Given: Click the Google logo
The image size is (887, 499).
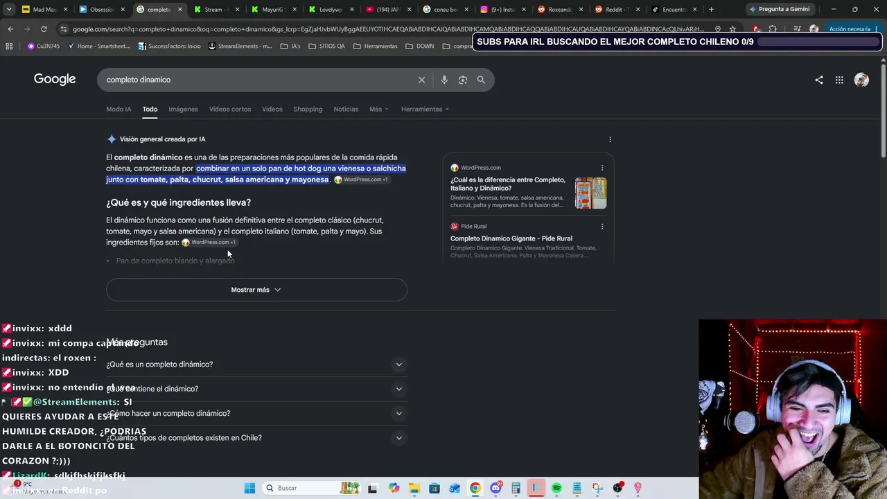Looking at the screenshot, I should point(55,79).
